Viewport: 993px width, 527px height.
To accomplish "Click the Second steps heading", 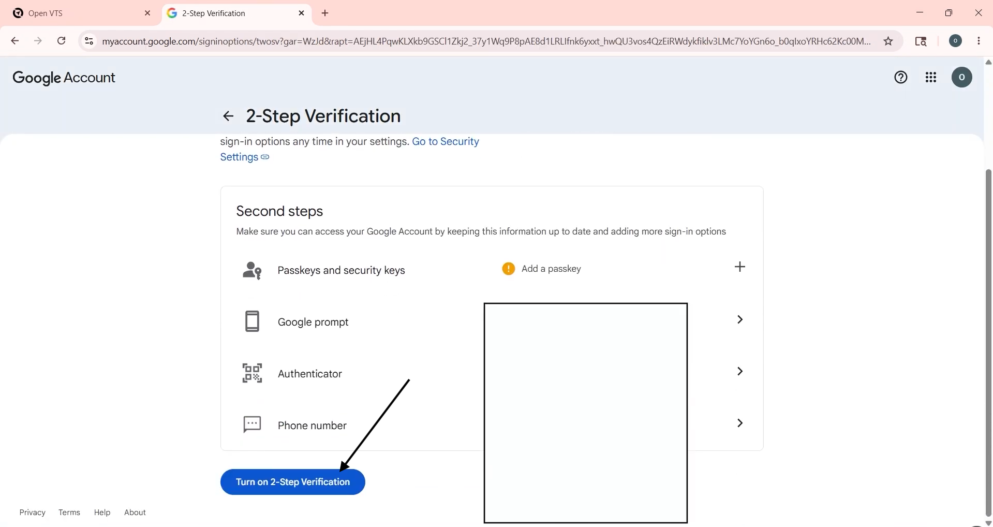I will pos(280,212).
